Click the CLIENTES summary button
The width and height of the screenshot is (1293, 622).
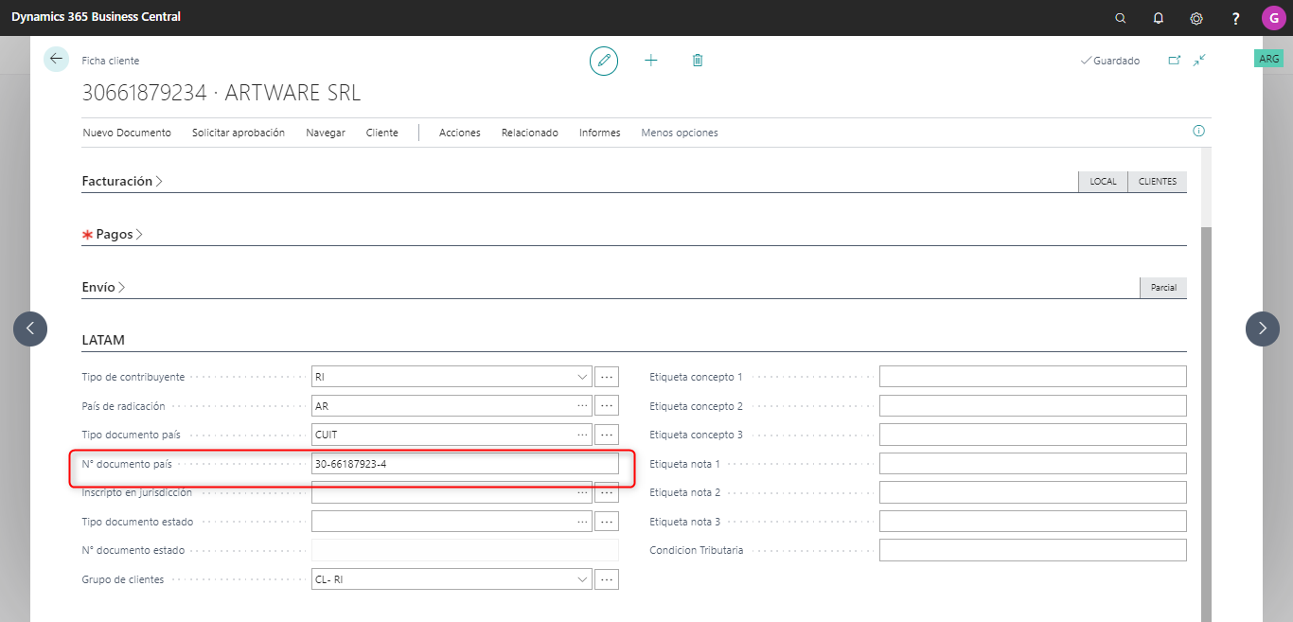(1158, 182)
